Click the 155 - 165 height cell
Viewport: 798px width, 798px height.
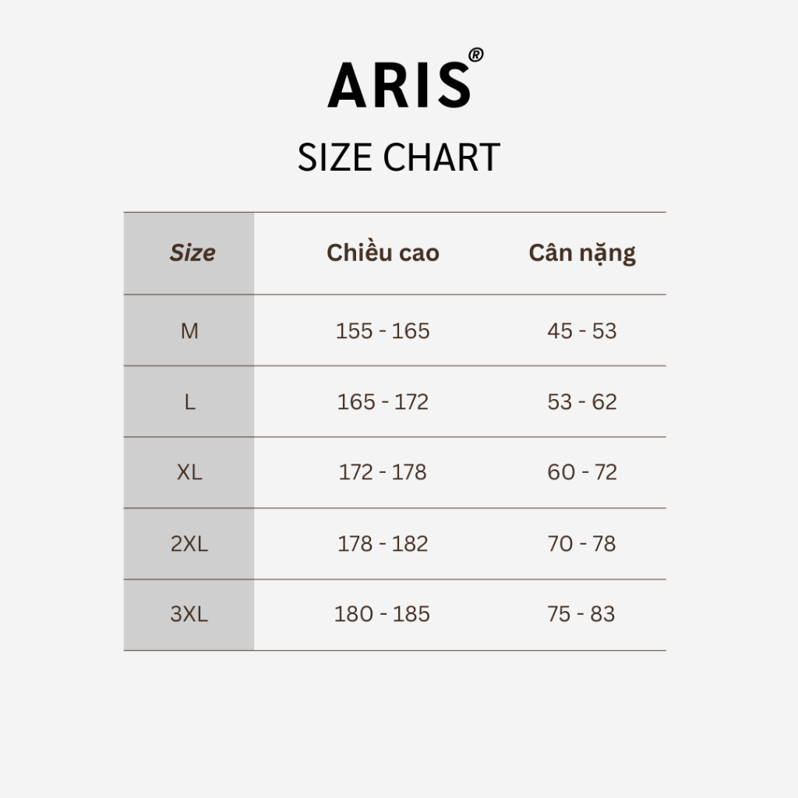tap(383, 331)
